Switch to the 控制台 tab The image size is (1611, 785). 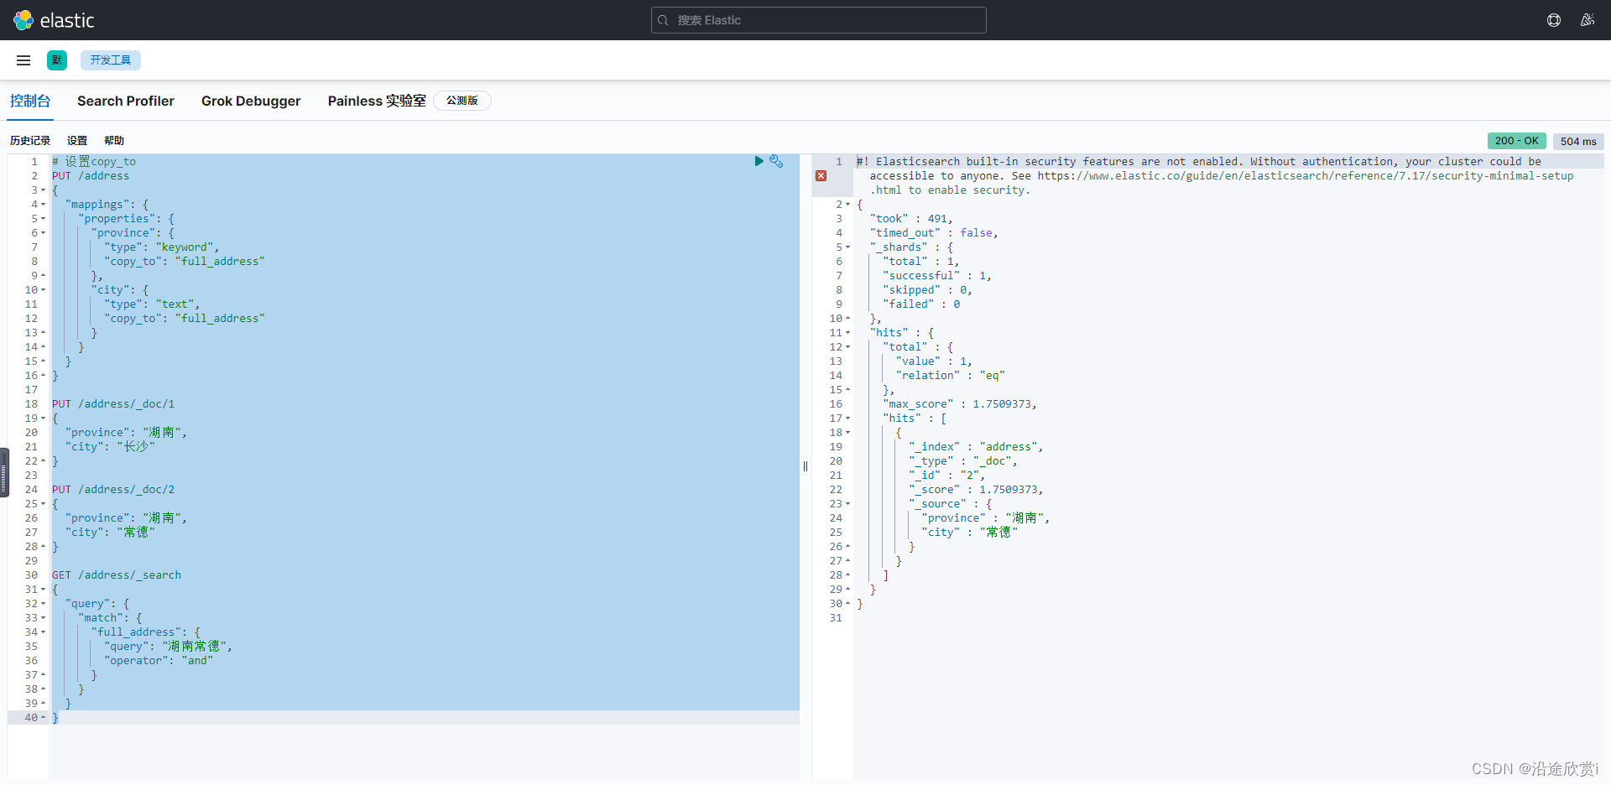pos(30,101)
